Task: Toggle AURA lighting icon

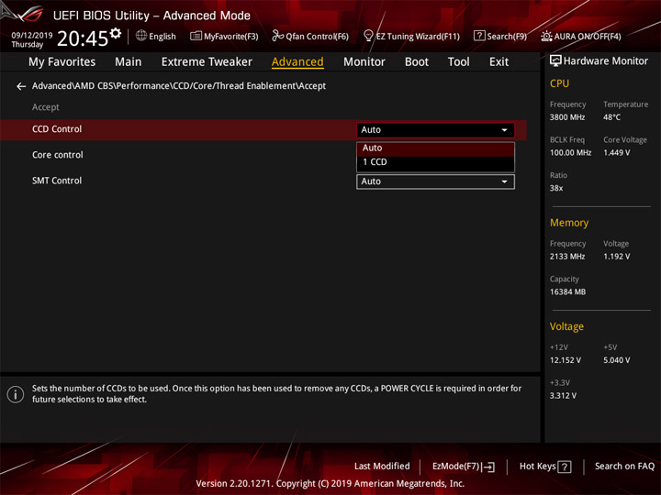Action: pyautogui.click(x=546, y=36)
